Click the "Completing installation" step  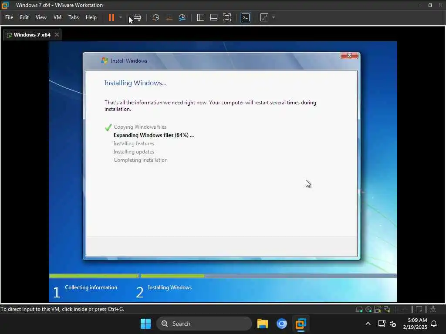tap(141, 160)
